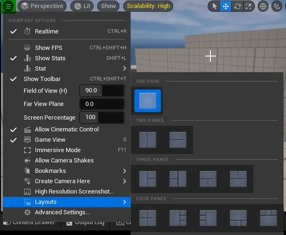286x235 pixels.
Task: Toggle Game View option
Action: pos(67,140)
